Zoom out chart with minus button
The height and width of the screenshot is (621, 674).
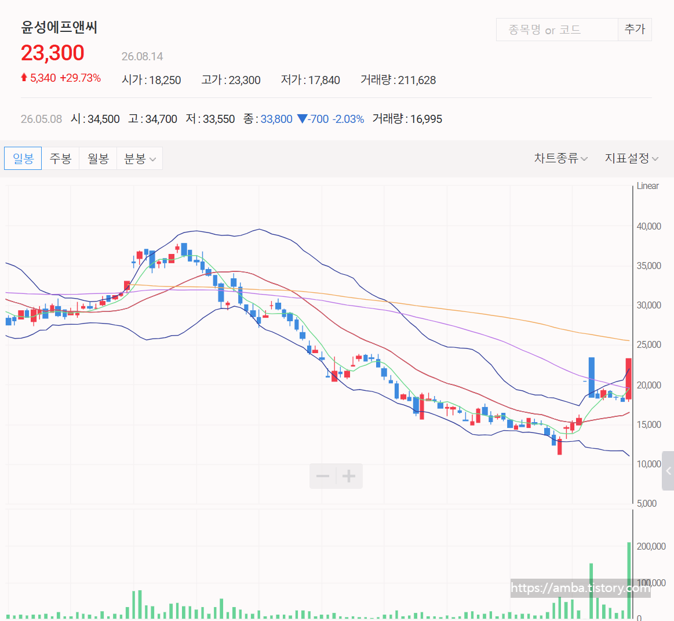point(323,476)
